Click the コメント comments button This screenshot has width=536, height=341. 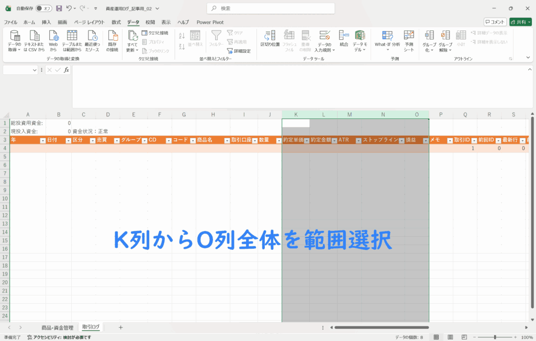click(x=495, y=22)
